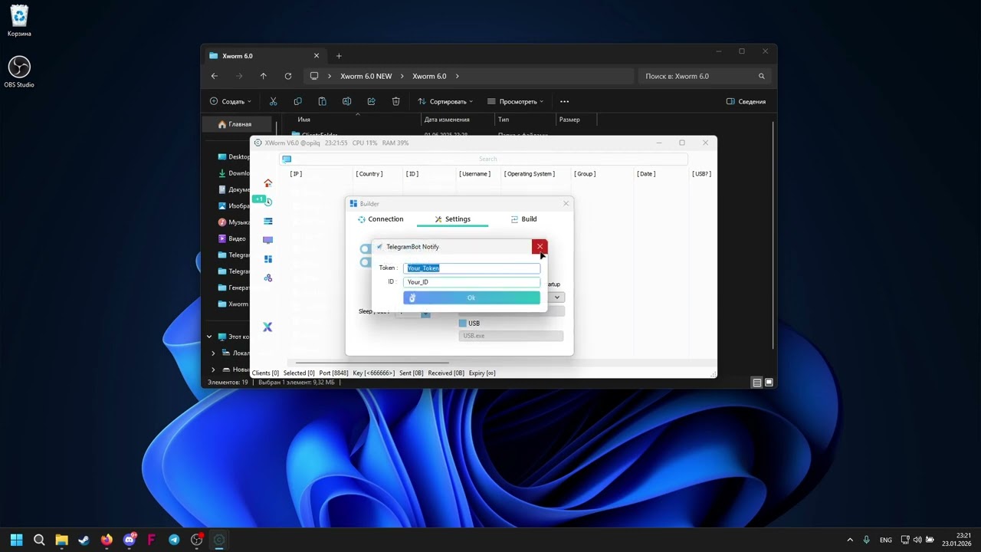Click the [ Operating System ] column header
This screenshot has height=552, width=981.
click(529, 174)
